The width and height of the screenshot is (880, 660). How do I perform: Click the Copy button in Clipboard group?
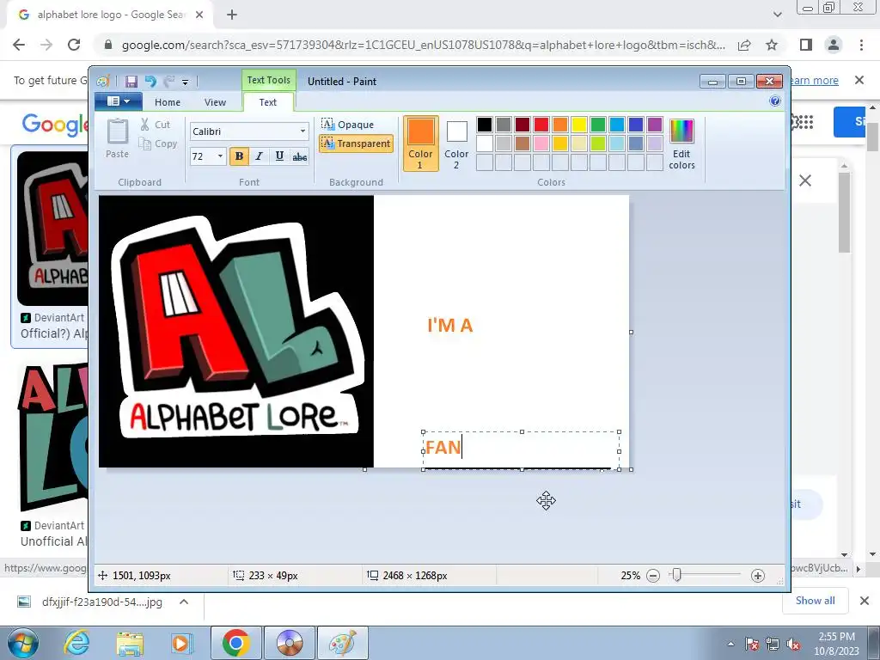158,144
